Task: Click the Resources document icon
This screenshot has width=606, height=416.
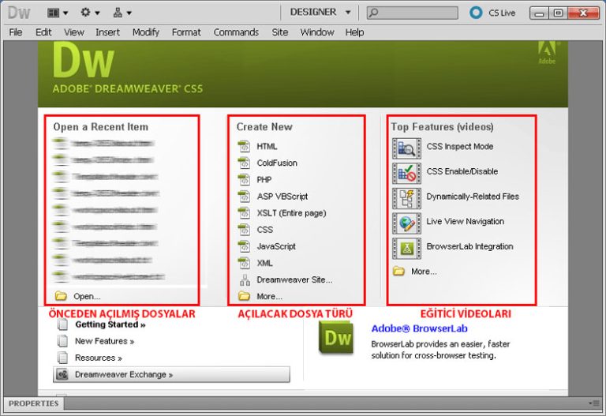Action: point(62,358)
